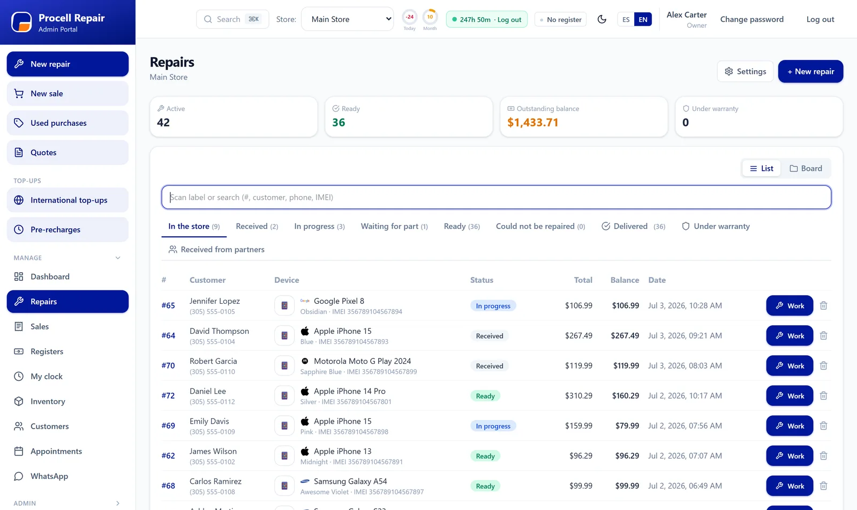Open the WhatsApp page
This screenshot has height=510, width=857.
pyautogui.click(x=67, y=476)
